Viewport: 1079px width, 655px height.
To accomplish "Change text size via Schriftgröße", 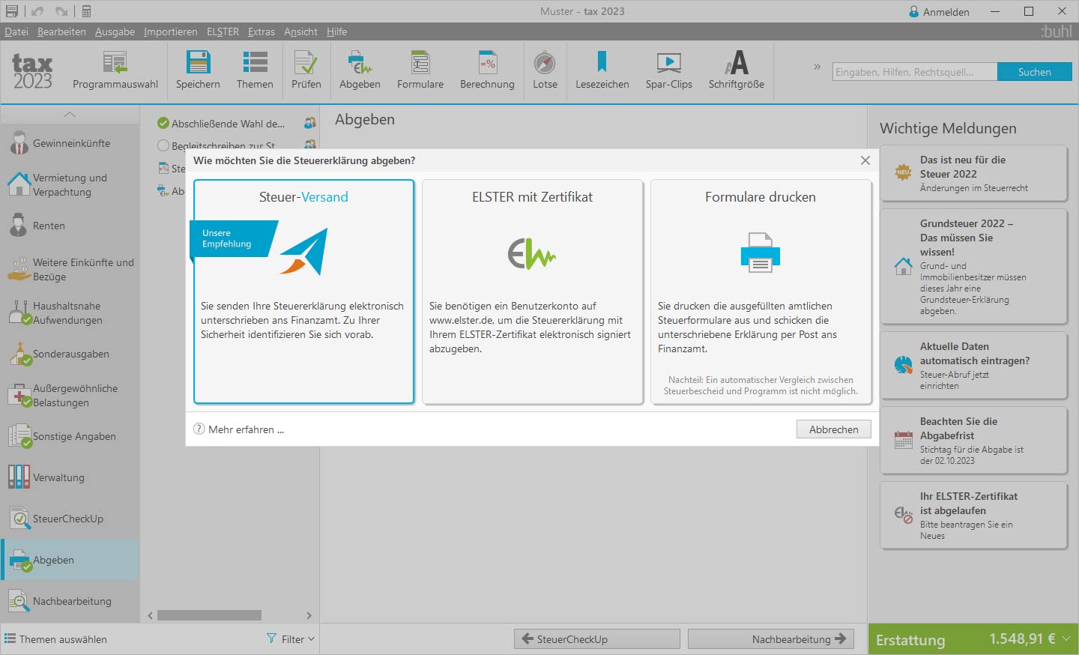I will pyautogui.click(x=737, y=70).
